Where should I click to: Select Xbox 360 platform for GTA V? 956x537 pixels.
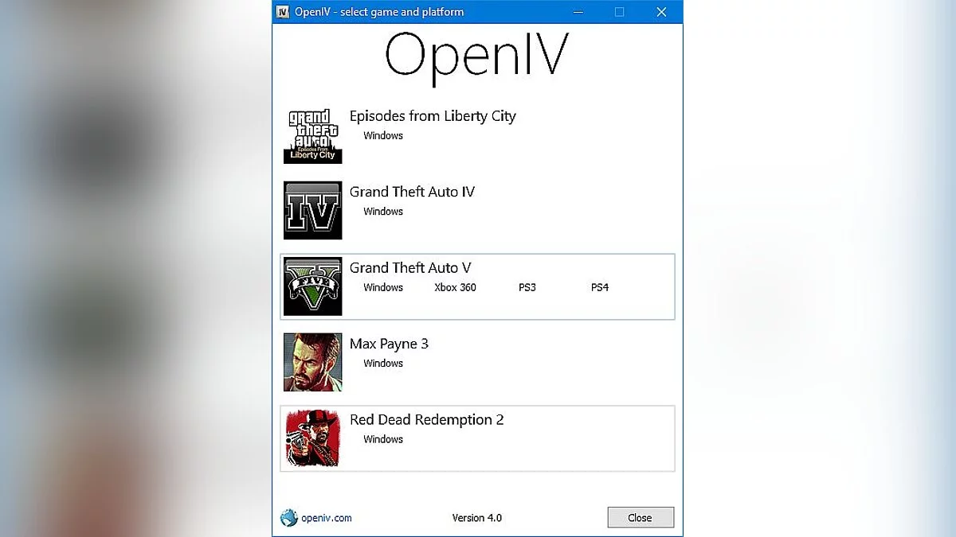pos(455,287)
